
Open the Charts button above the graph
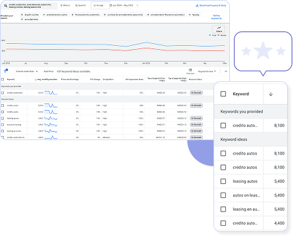point(219,29)
